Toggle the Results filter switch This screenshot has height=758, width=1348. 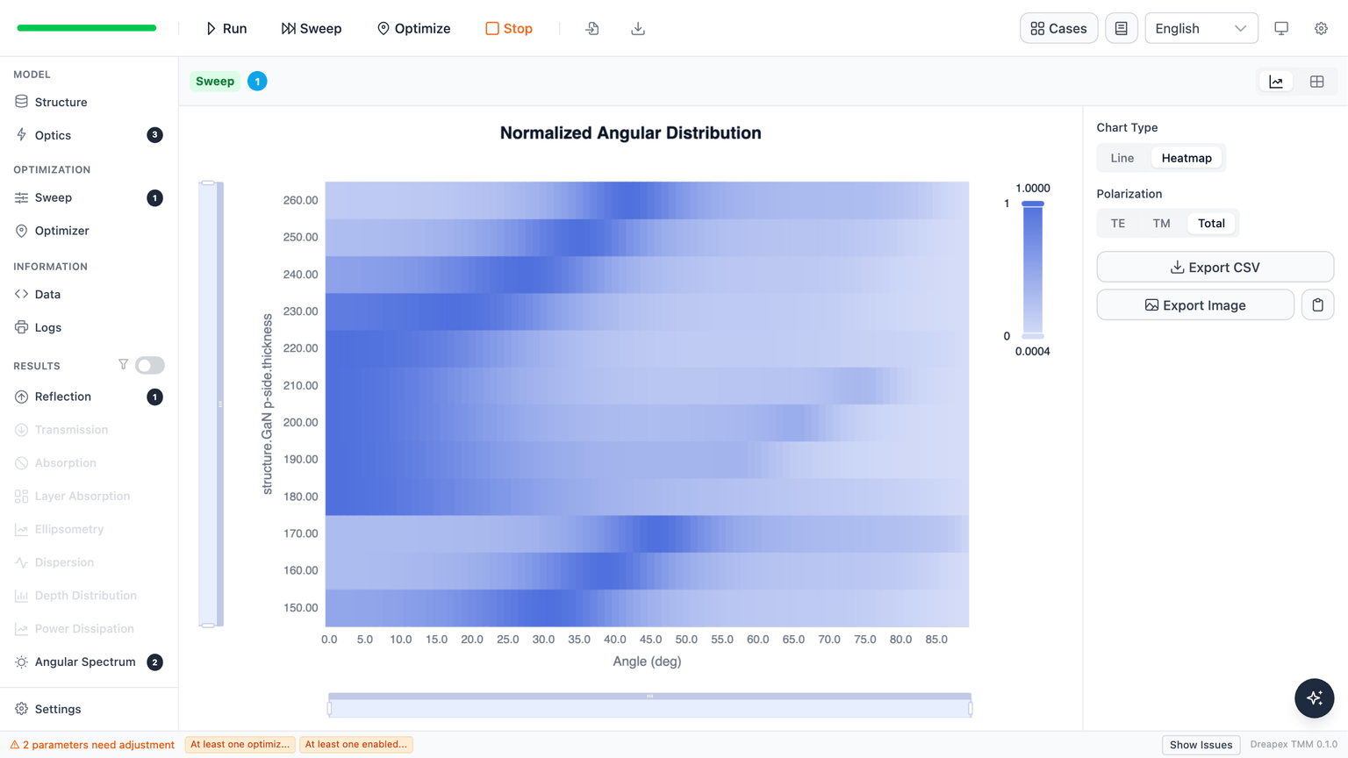[x=150, y=365]
